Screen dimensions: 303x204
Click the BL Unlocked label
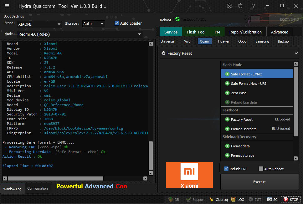click(x=281, y=129)
